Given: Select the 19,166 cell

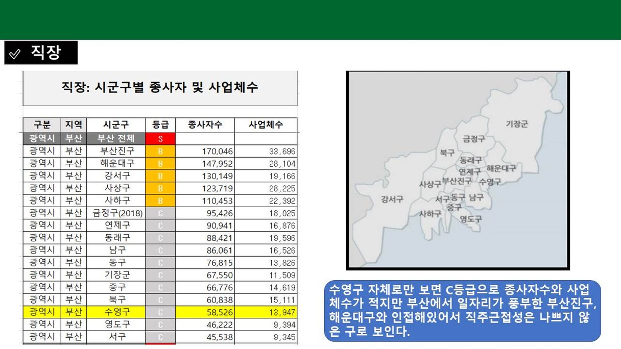Looking at the screenshot, I should click(x=266, y=176).
